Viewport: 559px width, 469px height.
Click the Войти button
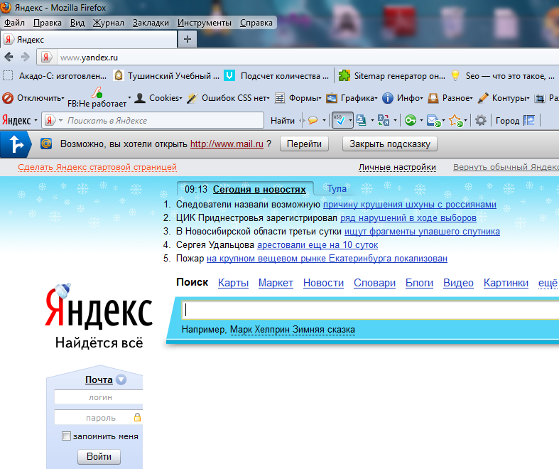tap(99, 456)
